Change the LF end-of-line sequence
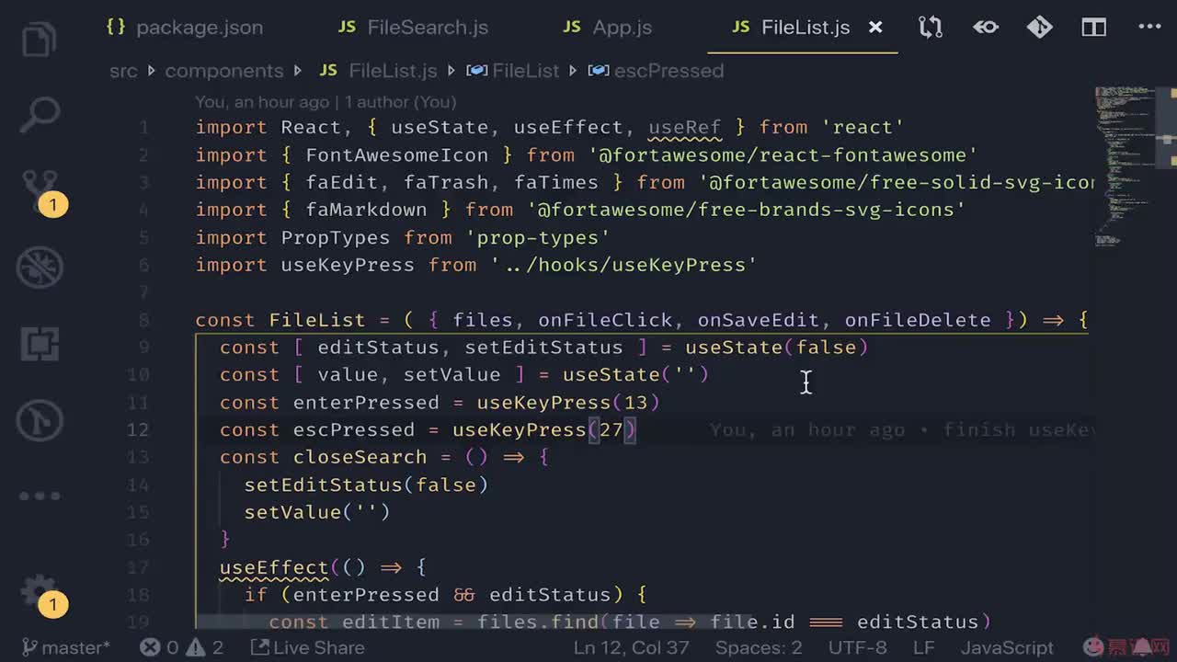This screenshot has height=662, width=1177. click(924, 647)
